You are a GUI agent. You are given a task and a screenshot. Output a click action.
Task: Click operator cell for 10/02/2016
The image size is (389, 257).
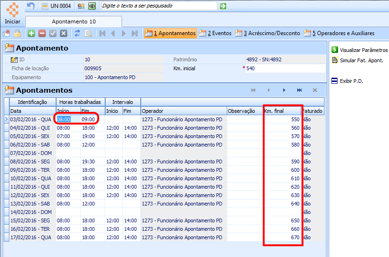[x=184, y=178]
